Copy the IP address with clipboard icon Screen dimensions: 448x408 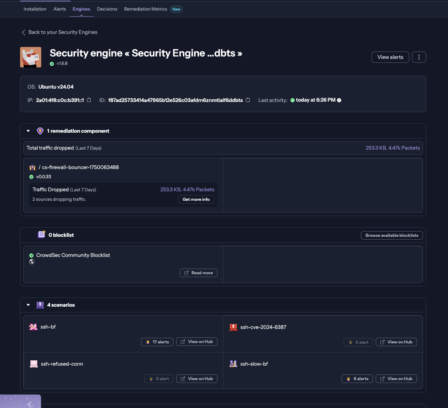click(89, 100)
